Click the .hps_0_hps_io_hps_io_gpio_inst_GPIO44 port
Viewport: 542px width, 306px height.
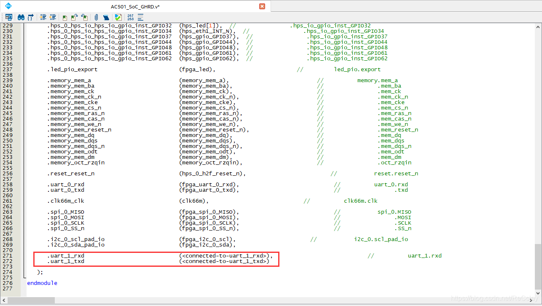[x=110, y=42]
